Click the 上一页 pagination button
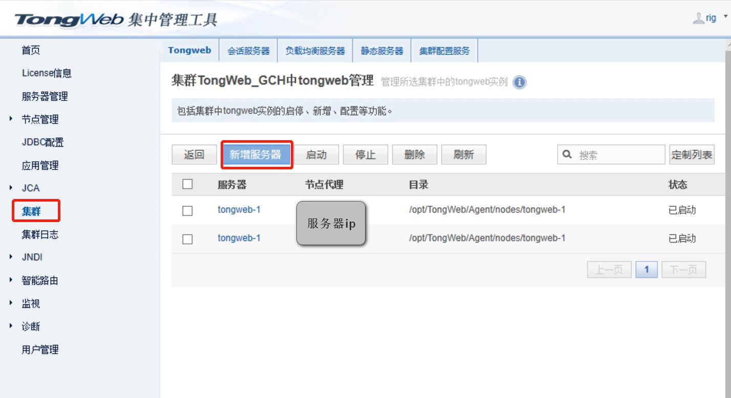The width and height of the screenshot is (731, 398). click(609, 270)
